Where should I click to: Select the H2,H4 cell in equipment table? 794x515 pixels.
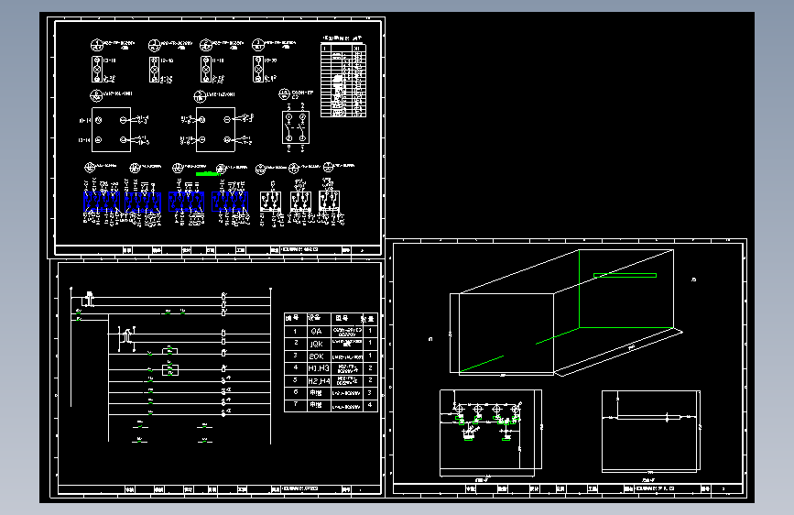[x=319, y=380]
